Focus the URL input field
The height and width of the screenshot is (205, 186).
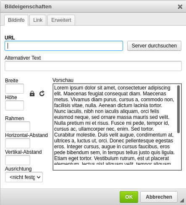click(x=64, y=46)
